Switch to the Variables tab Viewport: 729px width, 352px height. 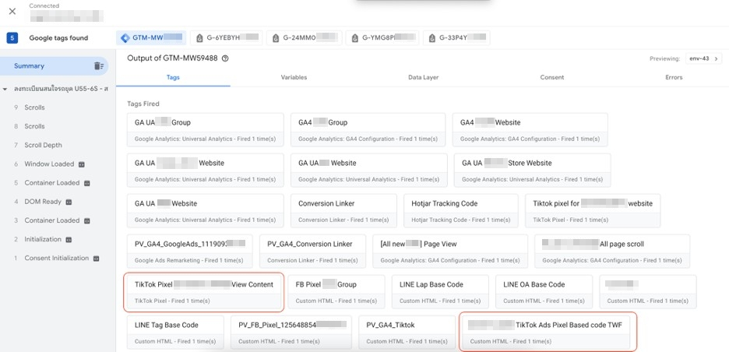[294, 77]
